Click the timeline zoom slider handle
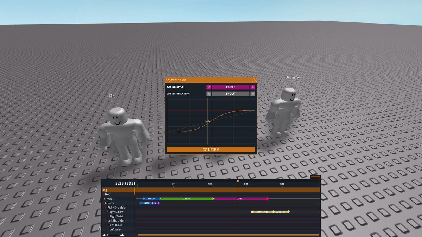This screenshot has width=422, height=237. [107, 235]
